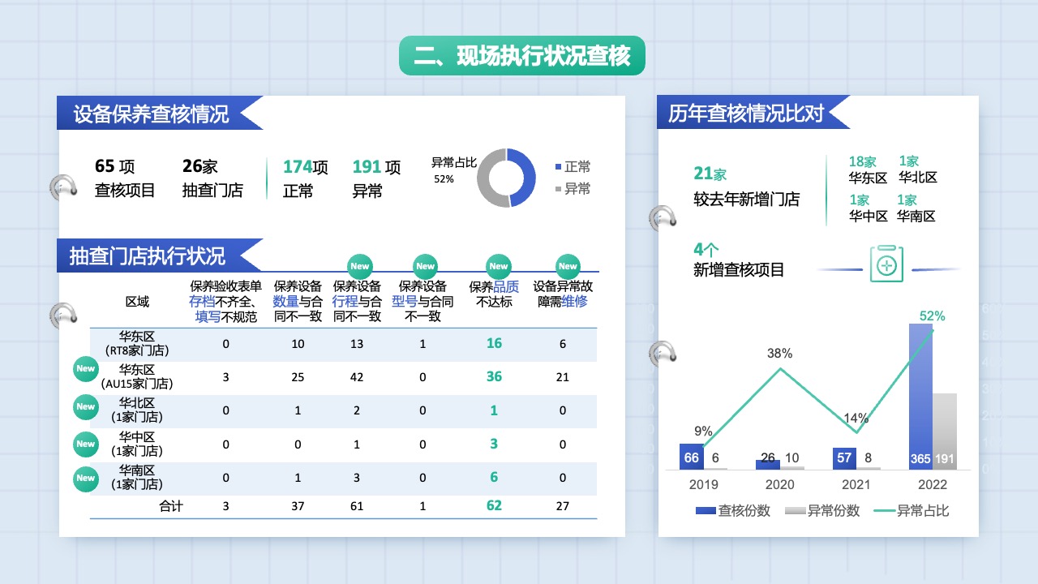The width and height of the screenshot is (1038, 584).
Task: Select the 合计 row label
Action: (171, 506)
